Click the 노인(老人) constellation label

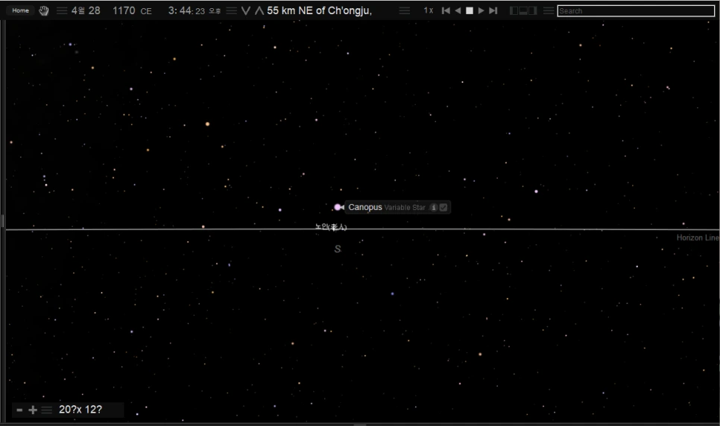click(331, 226)
